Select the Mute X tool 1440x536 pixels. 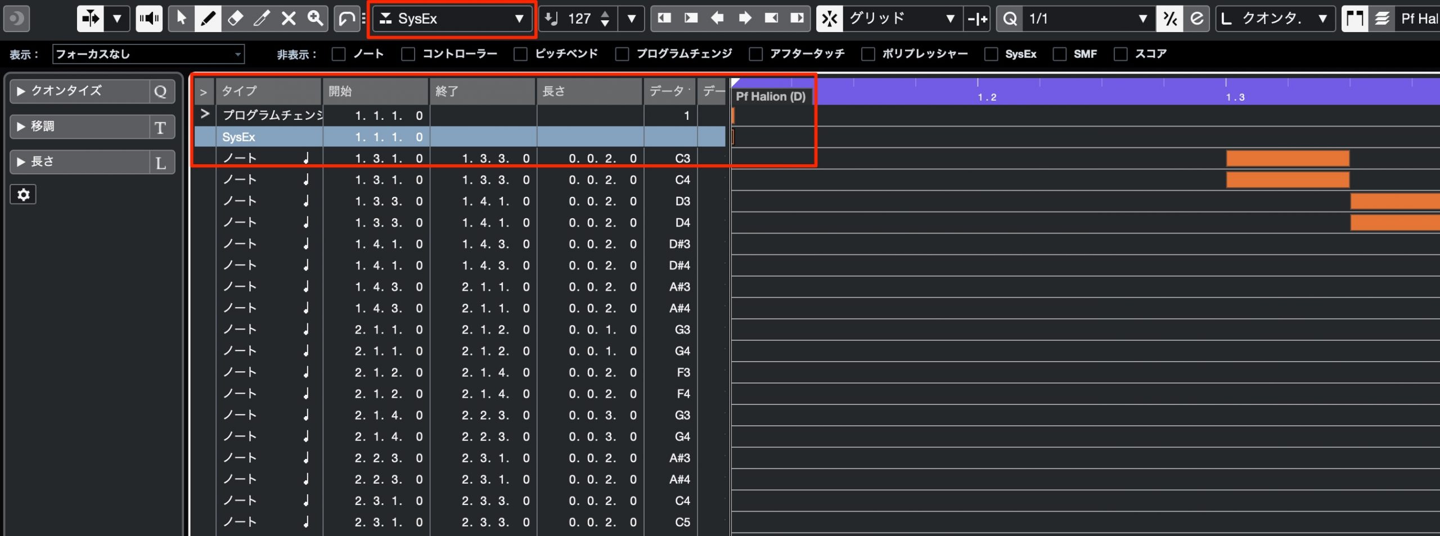289,19
